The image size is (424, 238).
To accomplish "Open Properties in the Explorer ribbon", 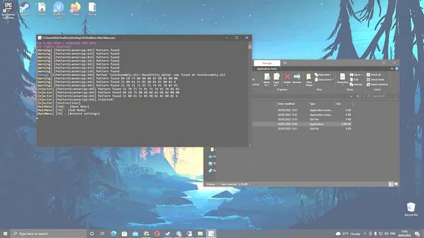I will click(x=343, y=79).
